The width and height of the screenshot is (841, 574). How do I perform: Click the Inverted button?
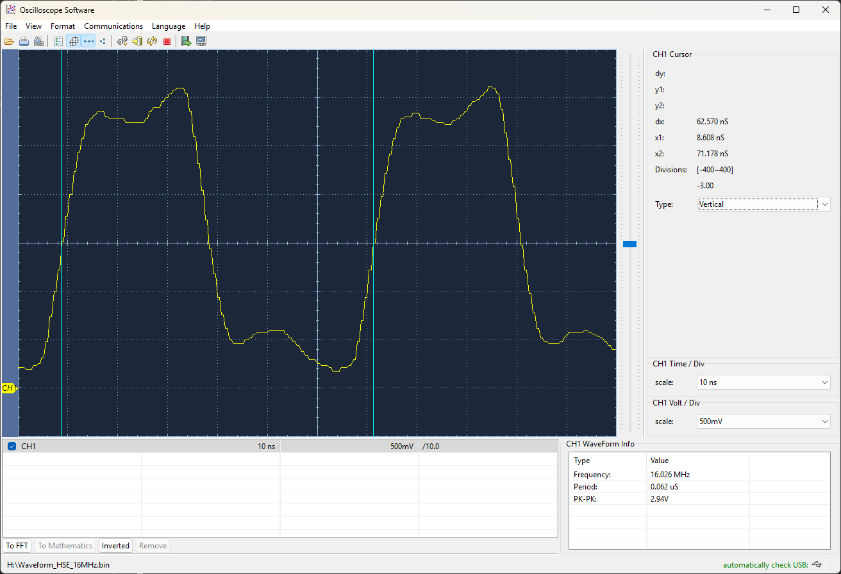(115, 546)
